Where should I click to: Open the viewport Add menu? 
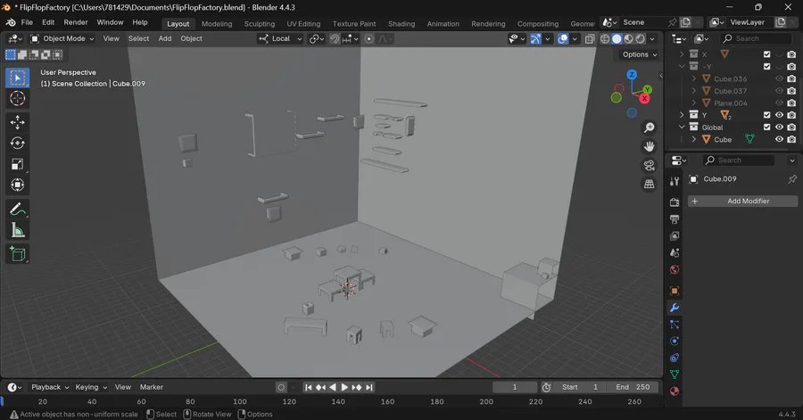(165, 39)
